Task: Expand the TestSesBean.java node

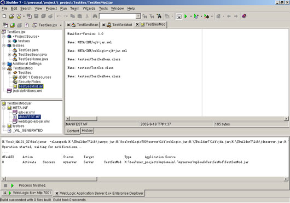Action: (x=10, y=55)
